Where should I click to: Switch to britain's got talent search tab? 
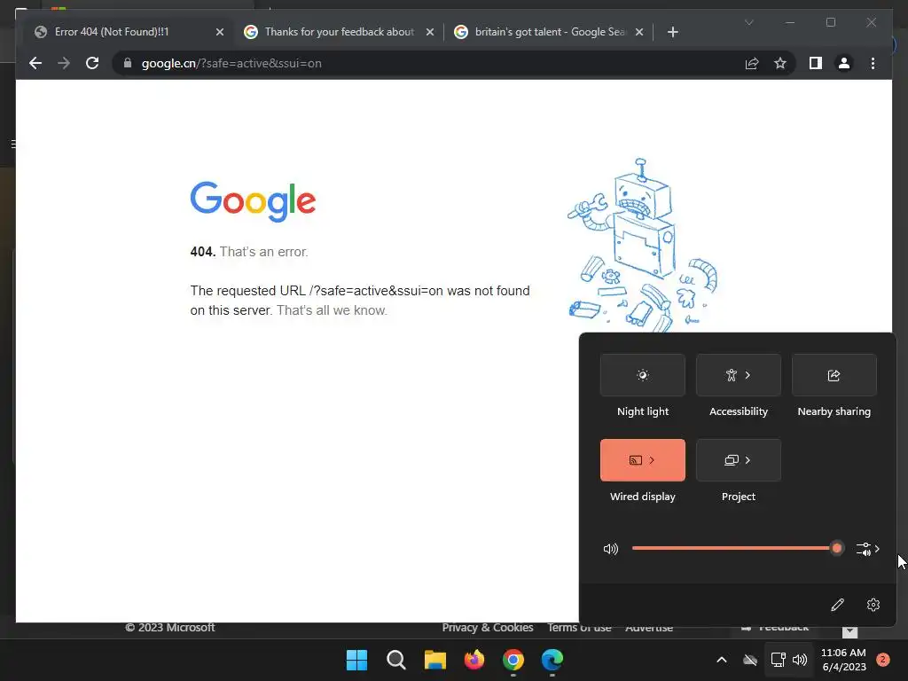[x=549, y=32]
